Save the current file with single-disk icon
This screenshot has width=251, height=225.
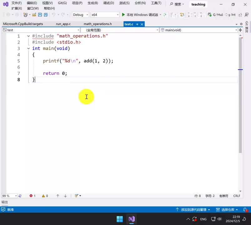(x=40, y=15)
